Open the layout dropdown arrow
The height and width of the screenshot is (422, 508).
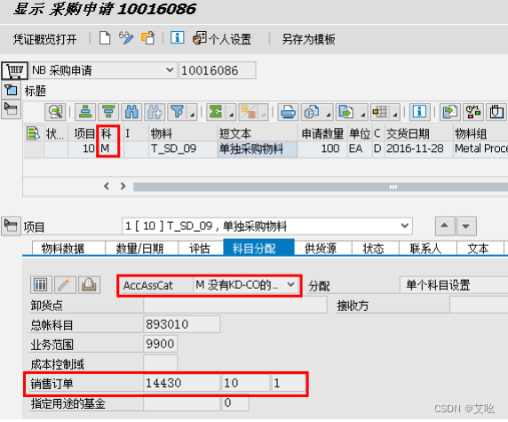click(395, 114)
